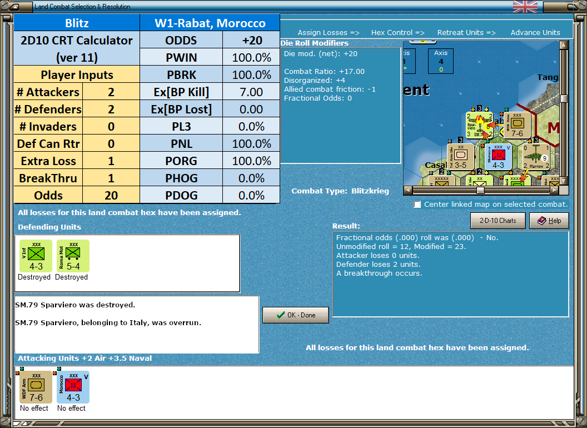
Task: Click the # Attackers value cell
Action: [111, 92]
